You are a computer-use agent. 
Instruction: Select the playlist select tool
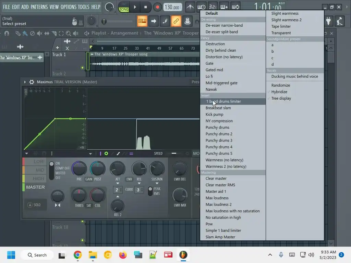[x=61, y=34]
